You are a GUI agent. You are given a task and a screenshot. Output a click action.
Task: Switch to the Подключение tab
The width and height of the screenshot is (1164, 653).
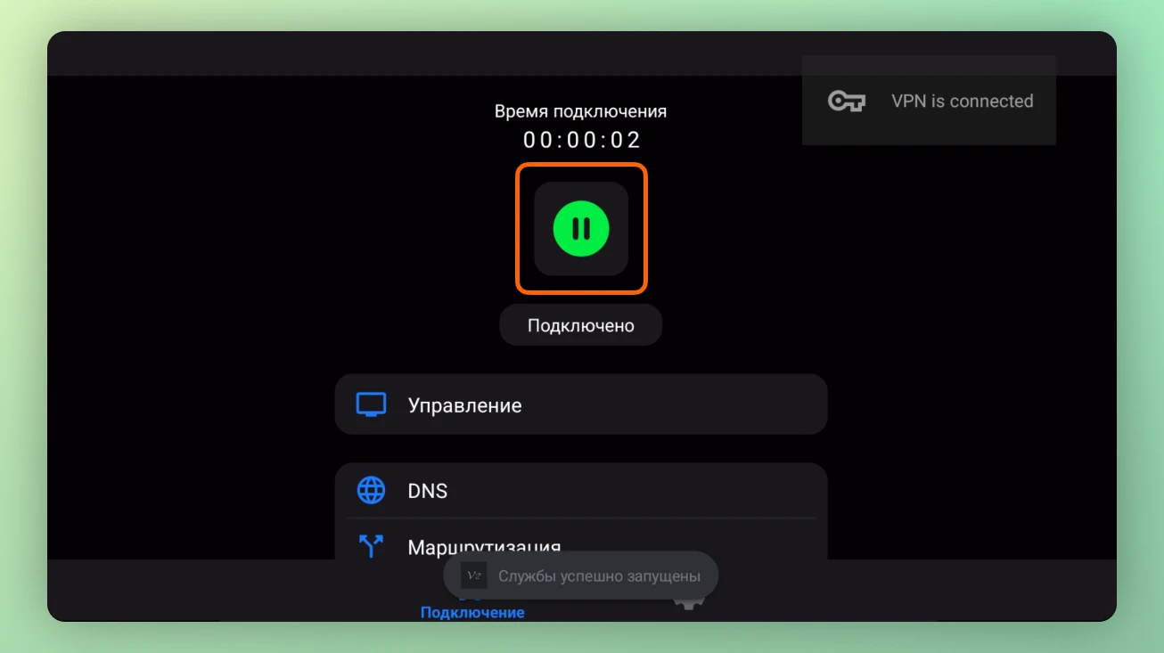point(472,612)
